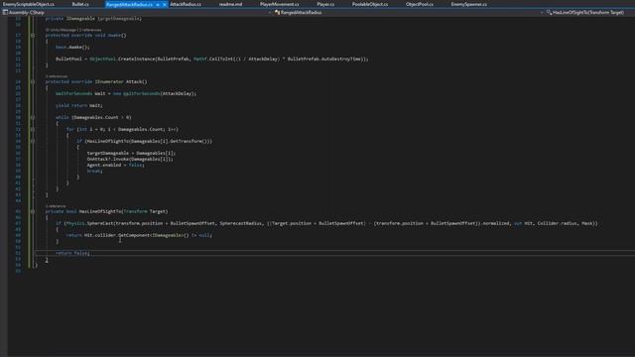The height and width of the screenshot is (357, 635).
Task: Open the EnemySpawner.cs tab
Action: click(x=469, y=4)
